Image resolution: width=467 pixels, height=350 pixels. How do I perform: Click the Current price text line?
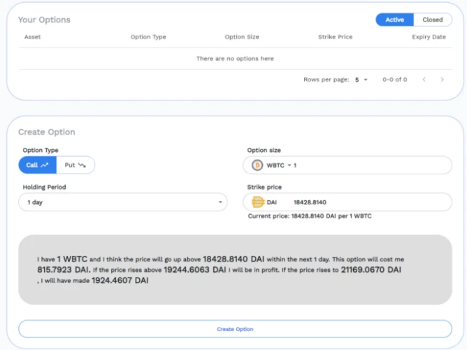pos(310,216)
